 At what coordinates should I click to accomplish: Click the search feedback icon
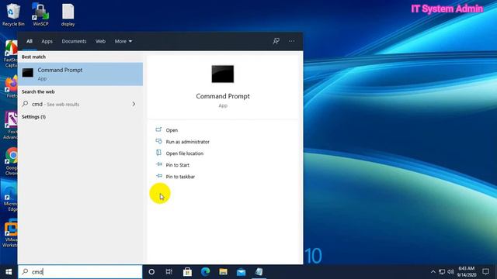[276, 41]
